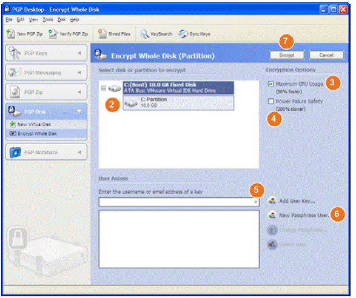Click the Verify PGP Zip toolbar icon
The width and height of the screenshot is (356, 298).
(x=53, y=34)
